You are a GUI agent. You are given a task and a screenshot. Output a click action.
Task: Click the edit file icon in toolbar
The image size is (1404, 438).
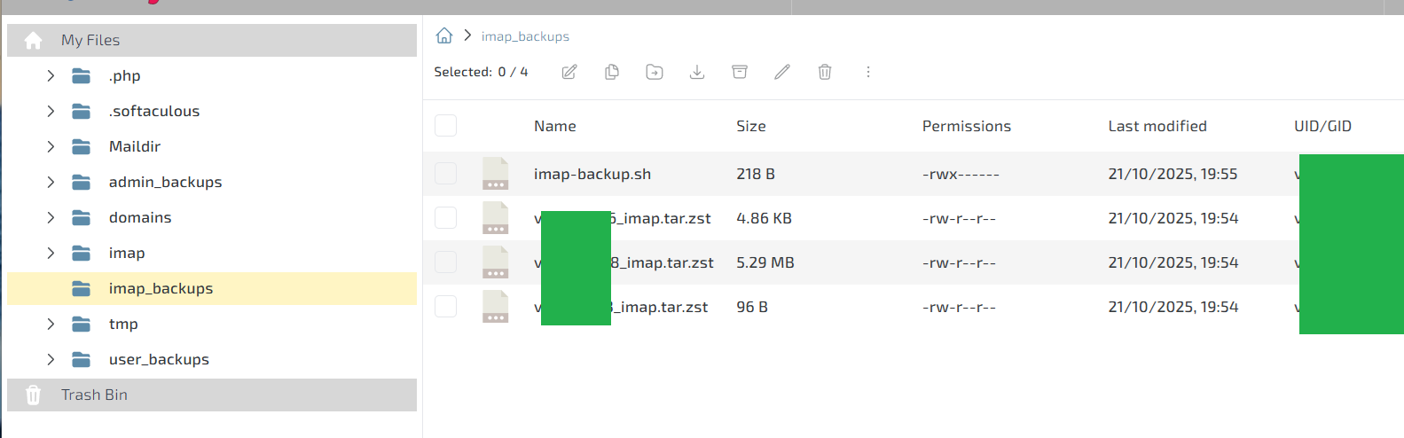coord(569,72)
